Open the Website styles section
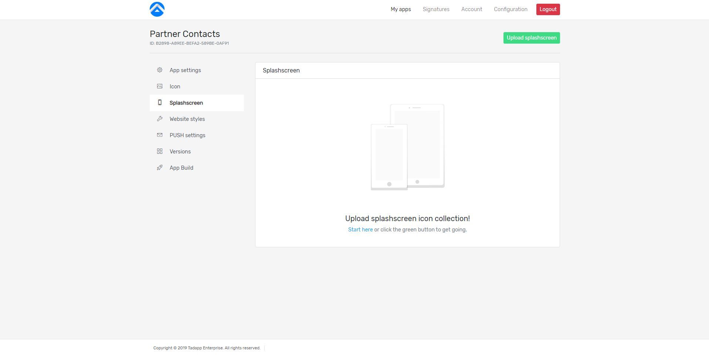This screenshot has width=709, height=356. tap(187, 119)
